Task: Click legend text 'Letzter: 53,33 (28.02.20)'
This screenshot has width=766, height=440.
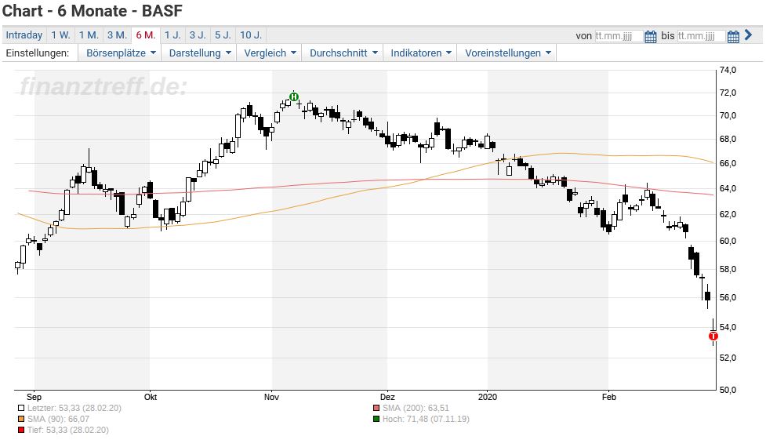Action: [74, 408]
